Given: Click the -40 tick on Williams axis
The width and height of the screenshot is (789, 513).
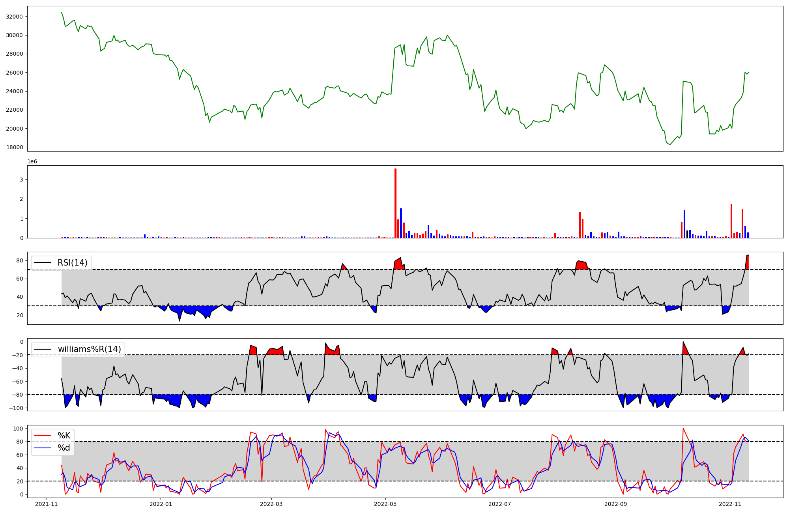Looking at the screenshot, I should (x=17, y=368).
